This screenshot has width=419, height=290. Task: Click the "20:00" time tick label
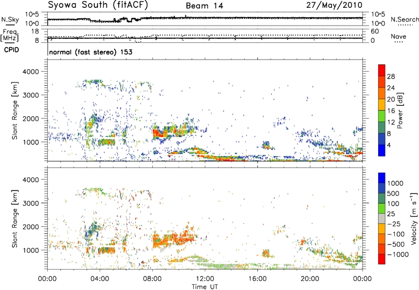point(310,279)
